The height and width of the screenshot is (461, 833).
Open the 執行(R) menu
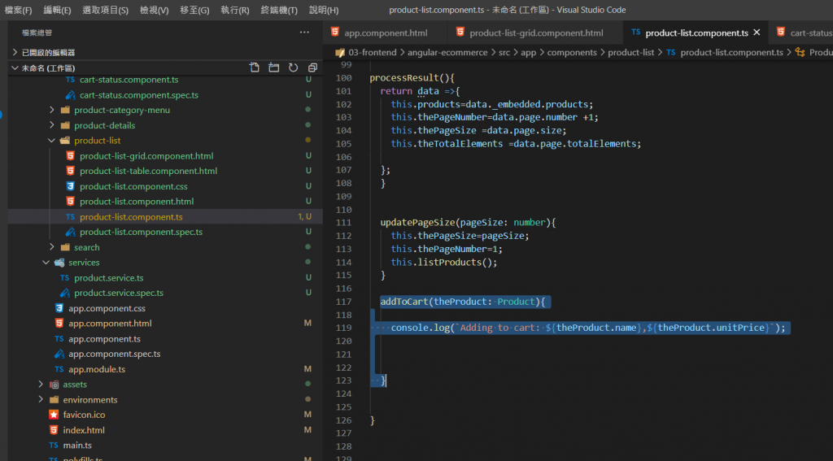click(x=235, y=10)
